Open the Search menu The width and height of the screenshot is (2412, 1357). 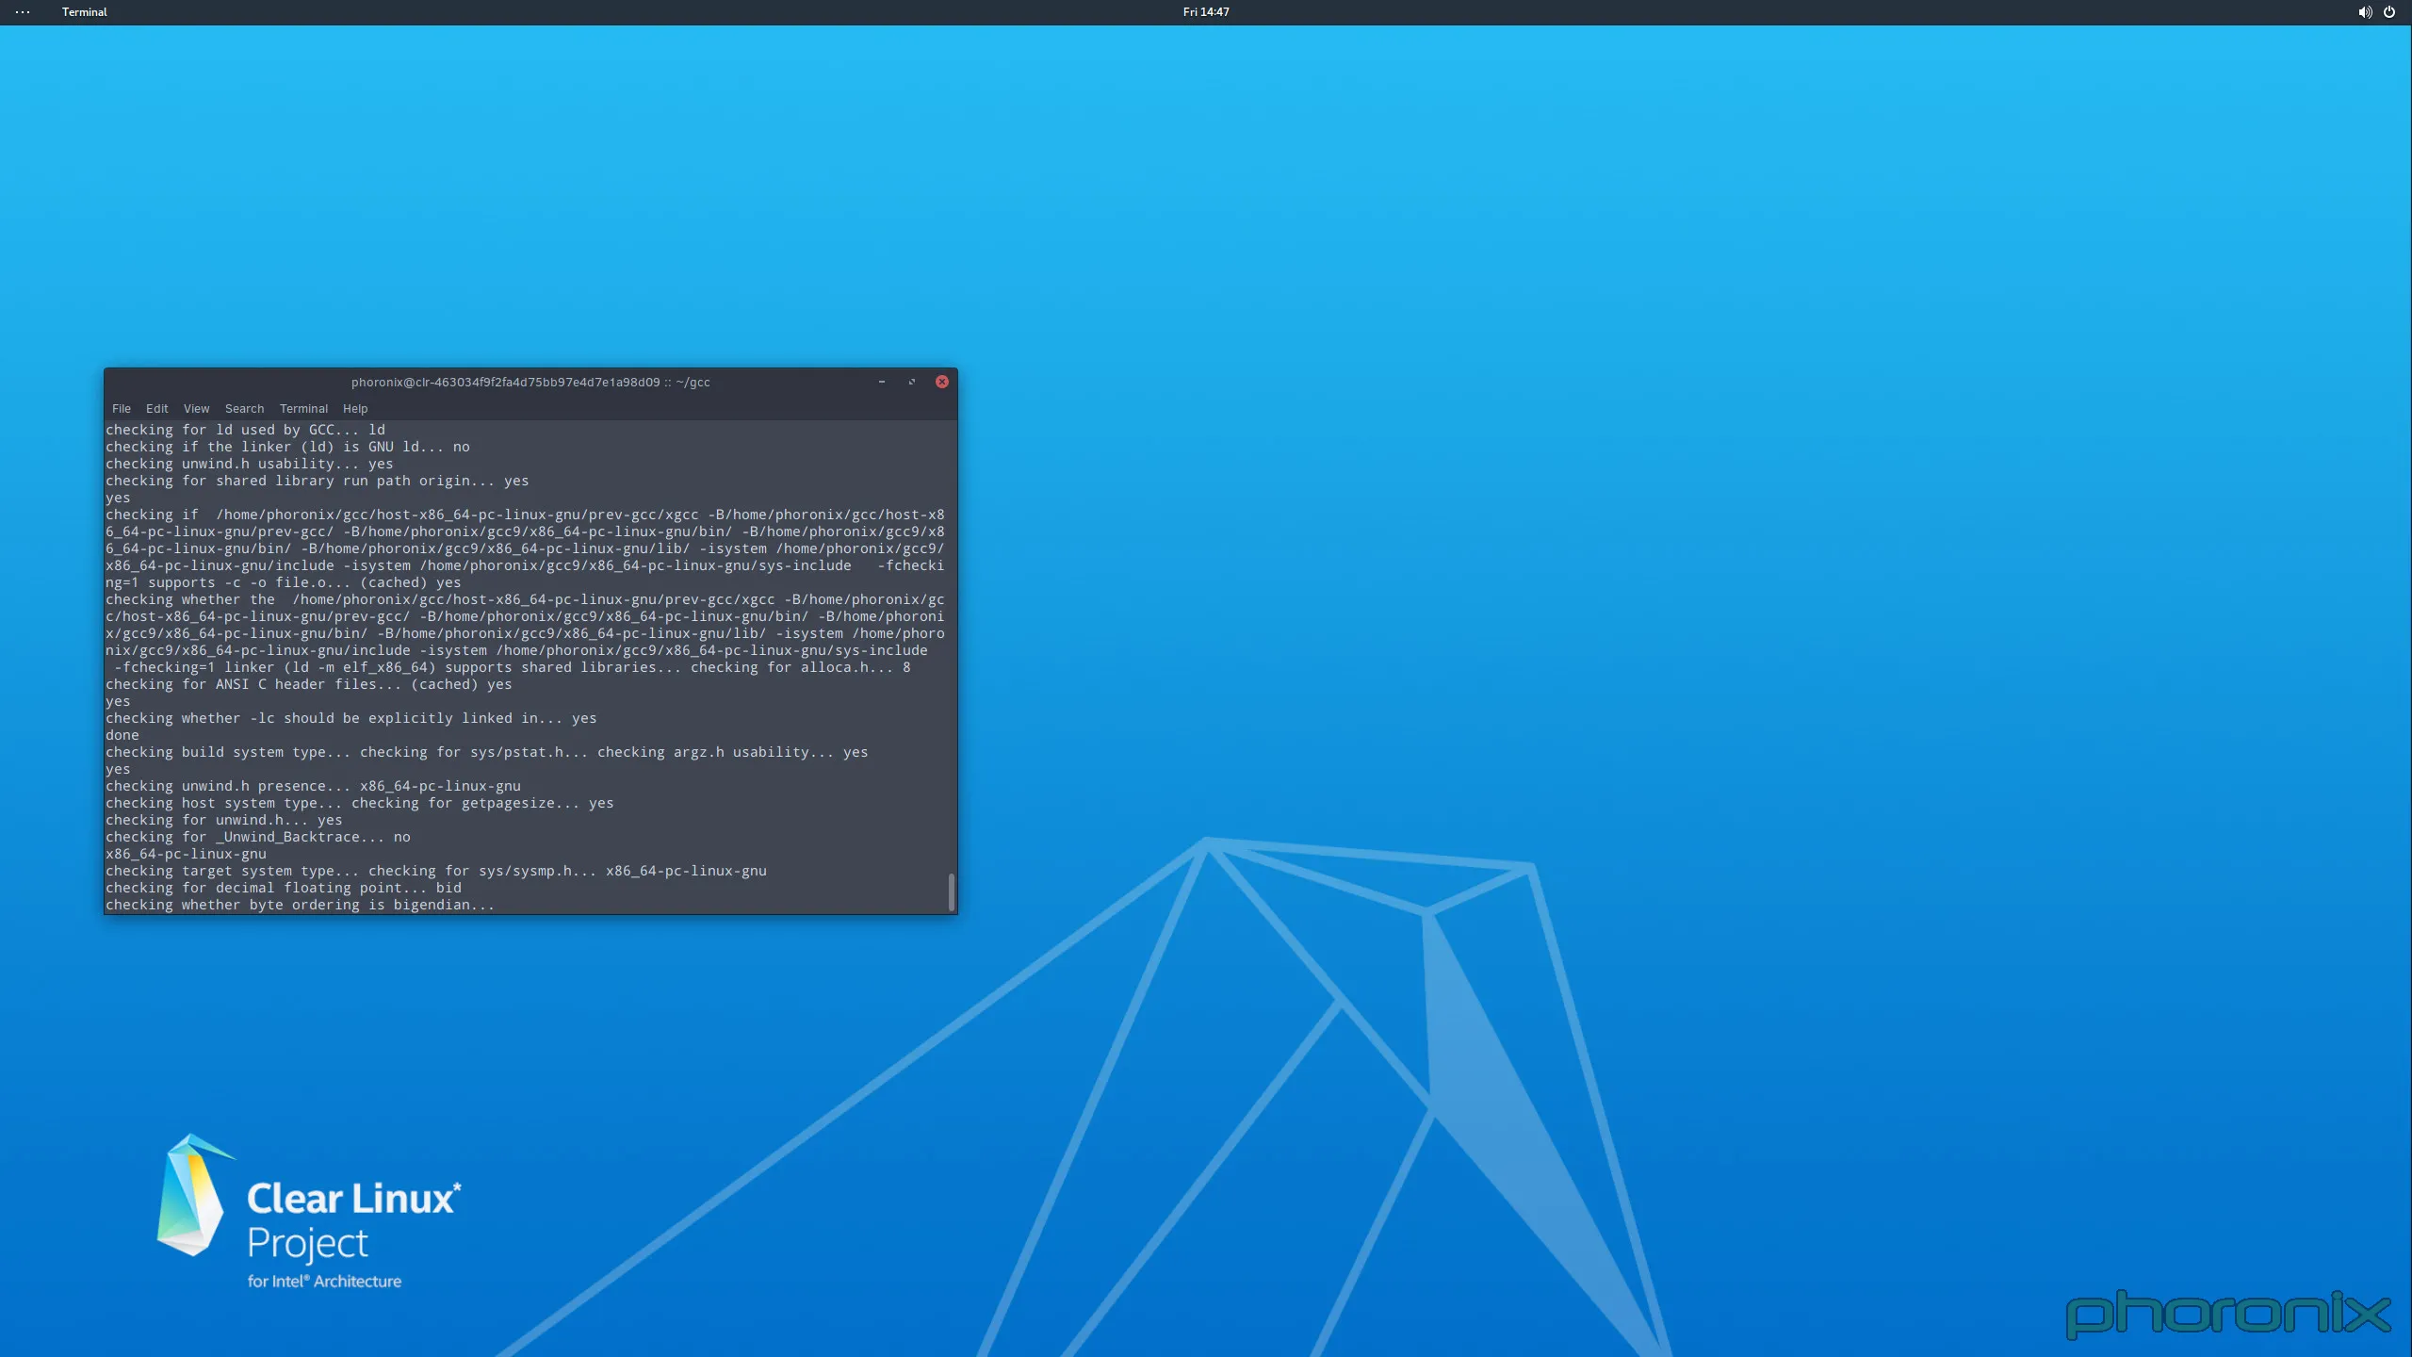243,408
